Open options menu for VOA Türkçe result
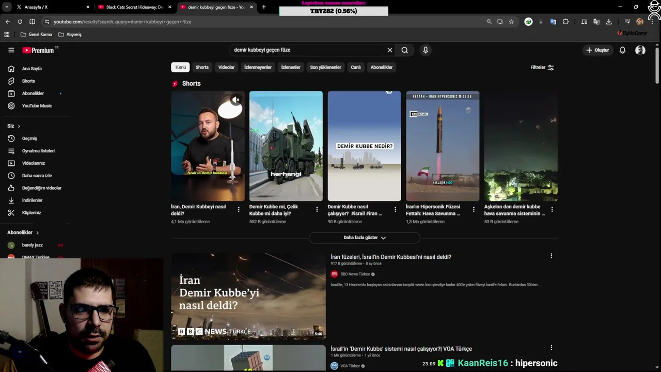 pyautogui.click(x=551, y=348)
